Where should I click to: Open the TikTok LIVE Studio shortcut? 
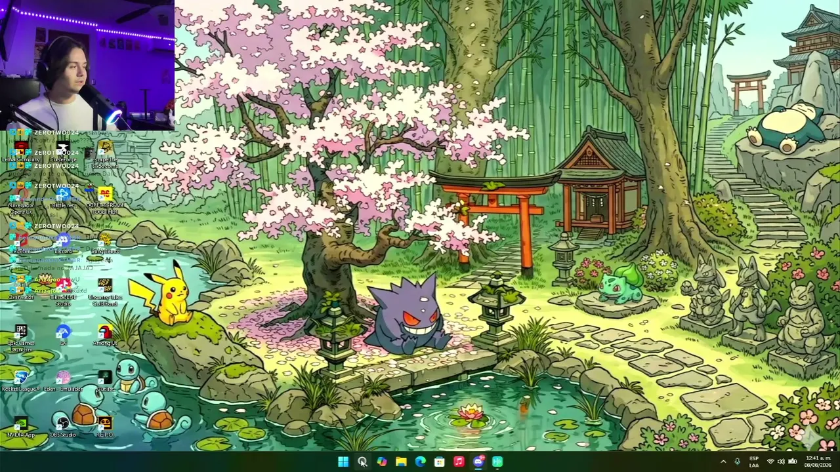(63, 293)
